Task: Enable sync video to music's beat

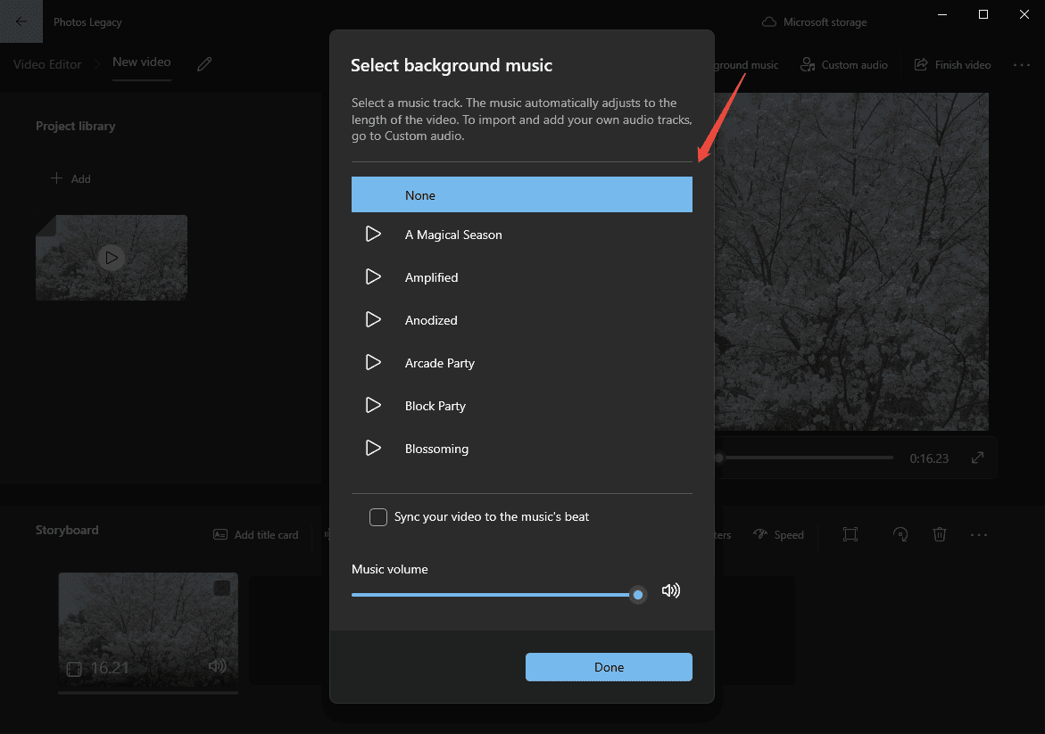Action: pyautogui.click(x=377, y=517)
